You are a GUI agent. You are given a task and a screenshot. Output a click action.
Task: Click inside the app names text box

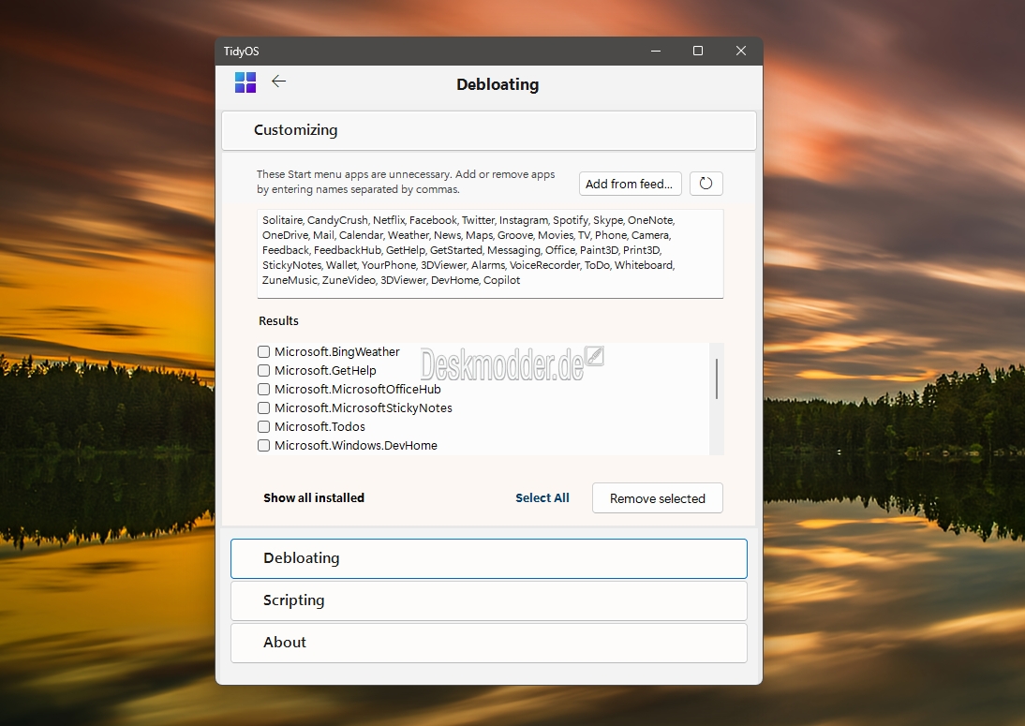point(490,254)
